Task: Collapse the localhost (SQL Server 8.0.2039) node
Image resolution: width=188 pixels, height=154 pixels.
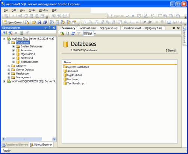Action: point(4,39)
